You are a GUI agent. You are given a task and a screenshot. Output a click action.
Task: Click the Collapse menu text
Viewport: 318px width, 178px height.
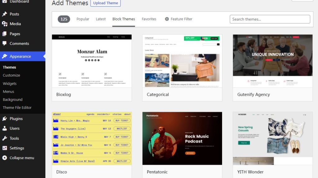click(22, 158)
